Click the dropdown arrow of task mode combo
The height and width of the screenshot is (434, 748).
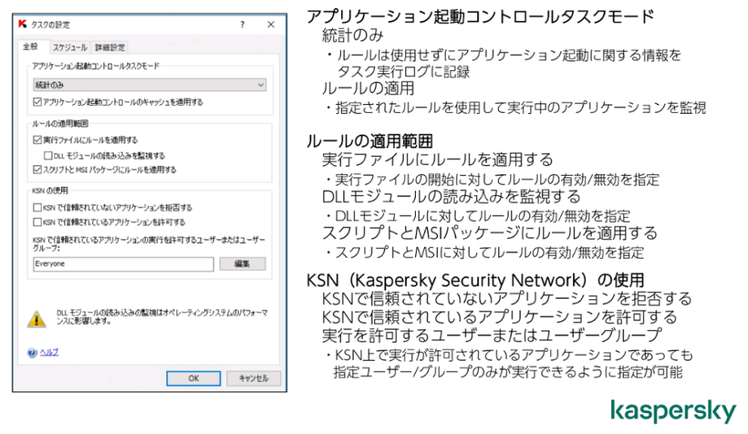point(260,85)
